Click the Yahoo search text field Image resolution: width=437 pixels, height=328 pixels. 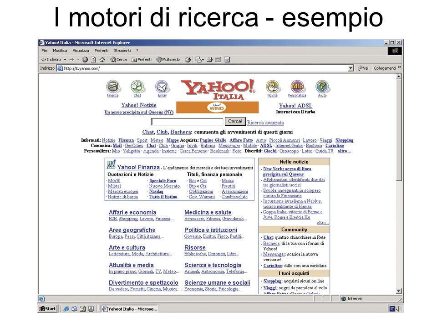(187, 122)
